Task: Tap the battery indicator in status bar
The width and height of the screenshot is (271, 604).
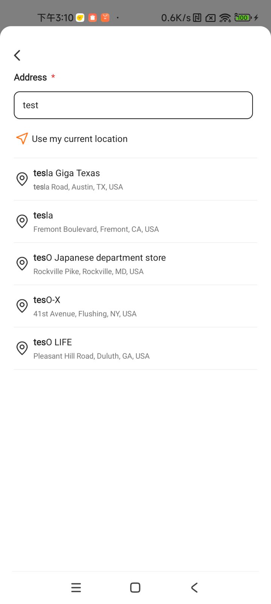Action: pos(243,18)
